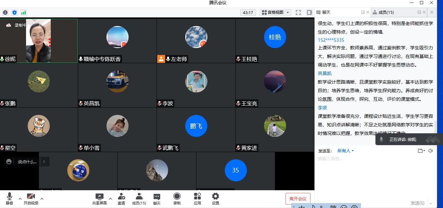The width and height of the screenshot is (443, 208).
Task: Open the hamburger menu beside member tab
Action: (x=432, y=12)
